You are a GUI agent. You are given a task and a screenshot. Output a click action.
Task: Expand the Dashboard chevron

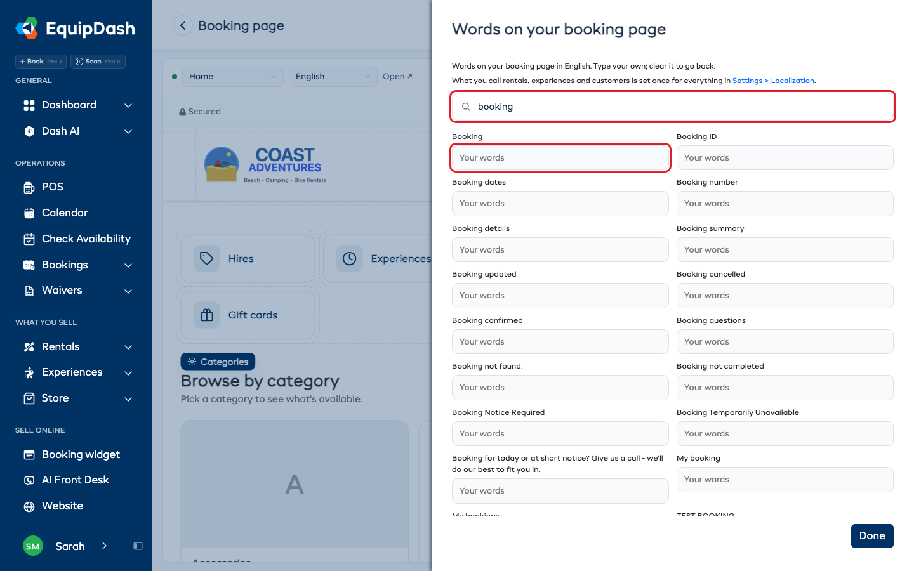pos(128,105)
